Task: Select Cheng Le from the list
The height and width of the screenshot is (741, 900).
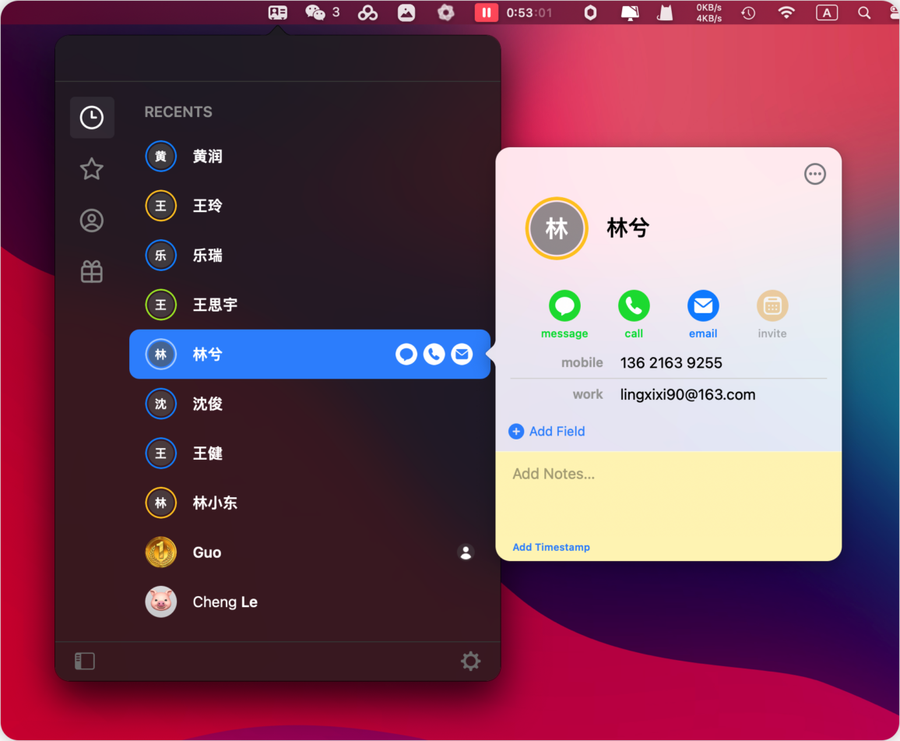Action: click(225, 602)
